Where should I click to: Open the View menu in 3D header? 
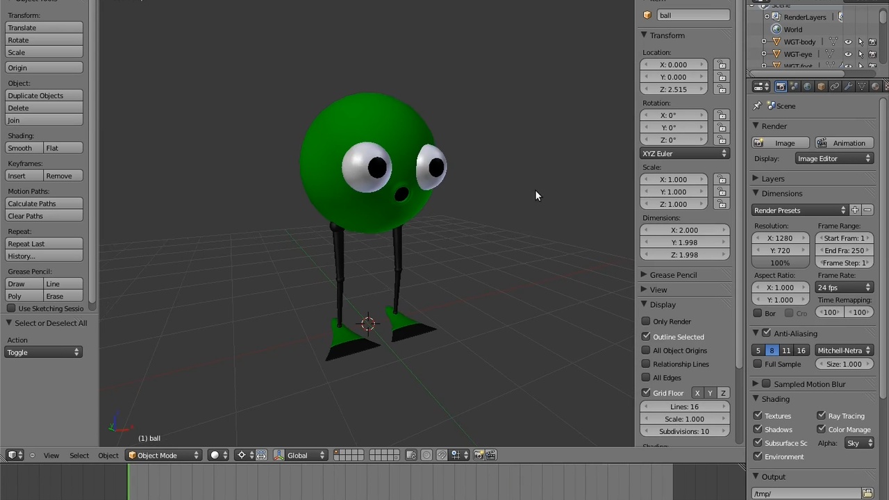(51, 456)
